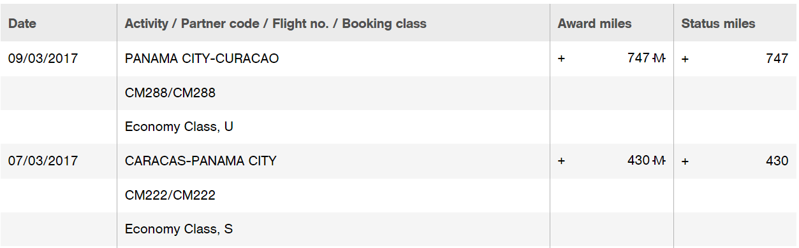
Task: Select the CM288/CM288 flight number text
Action: pyautogui.click(x=170, y=93)
